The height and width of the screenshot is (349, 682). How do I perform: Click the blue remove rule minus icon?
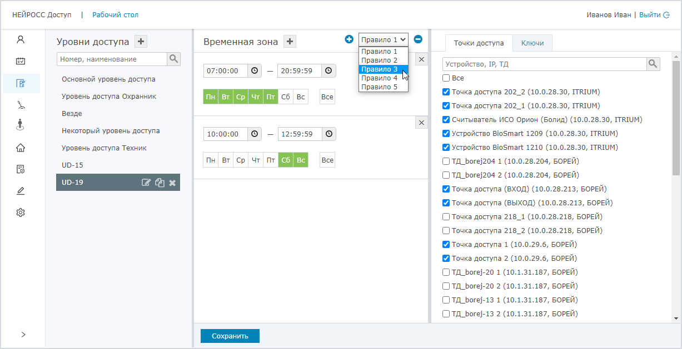418,39
